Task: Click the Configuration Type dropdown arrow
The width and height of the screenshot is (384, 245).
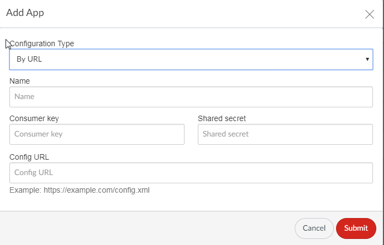Action: coord(367,59)
